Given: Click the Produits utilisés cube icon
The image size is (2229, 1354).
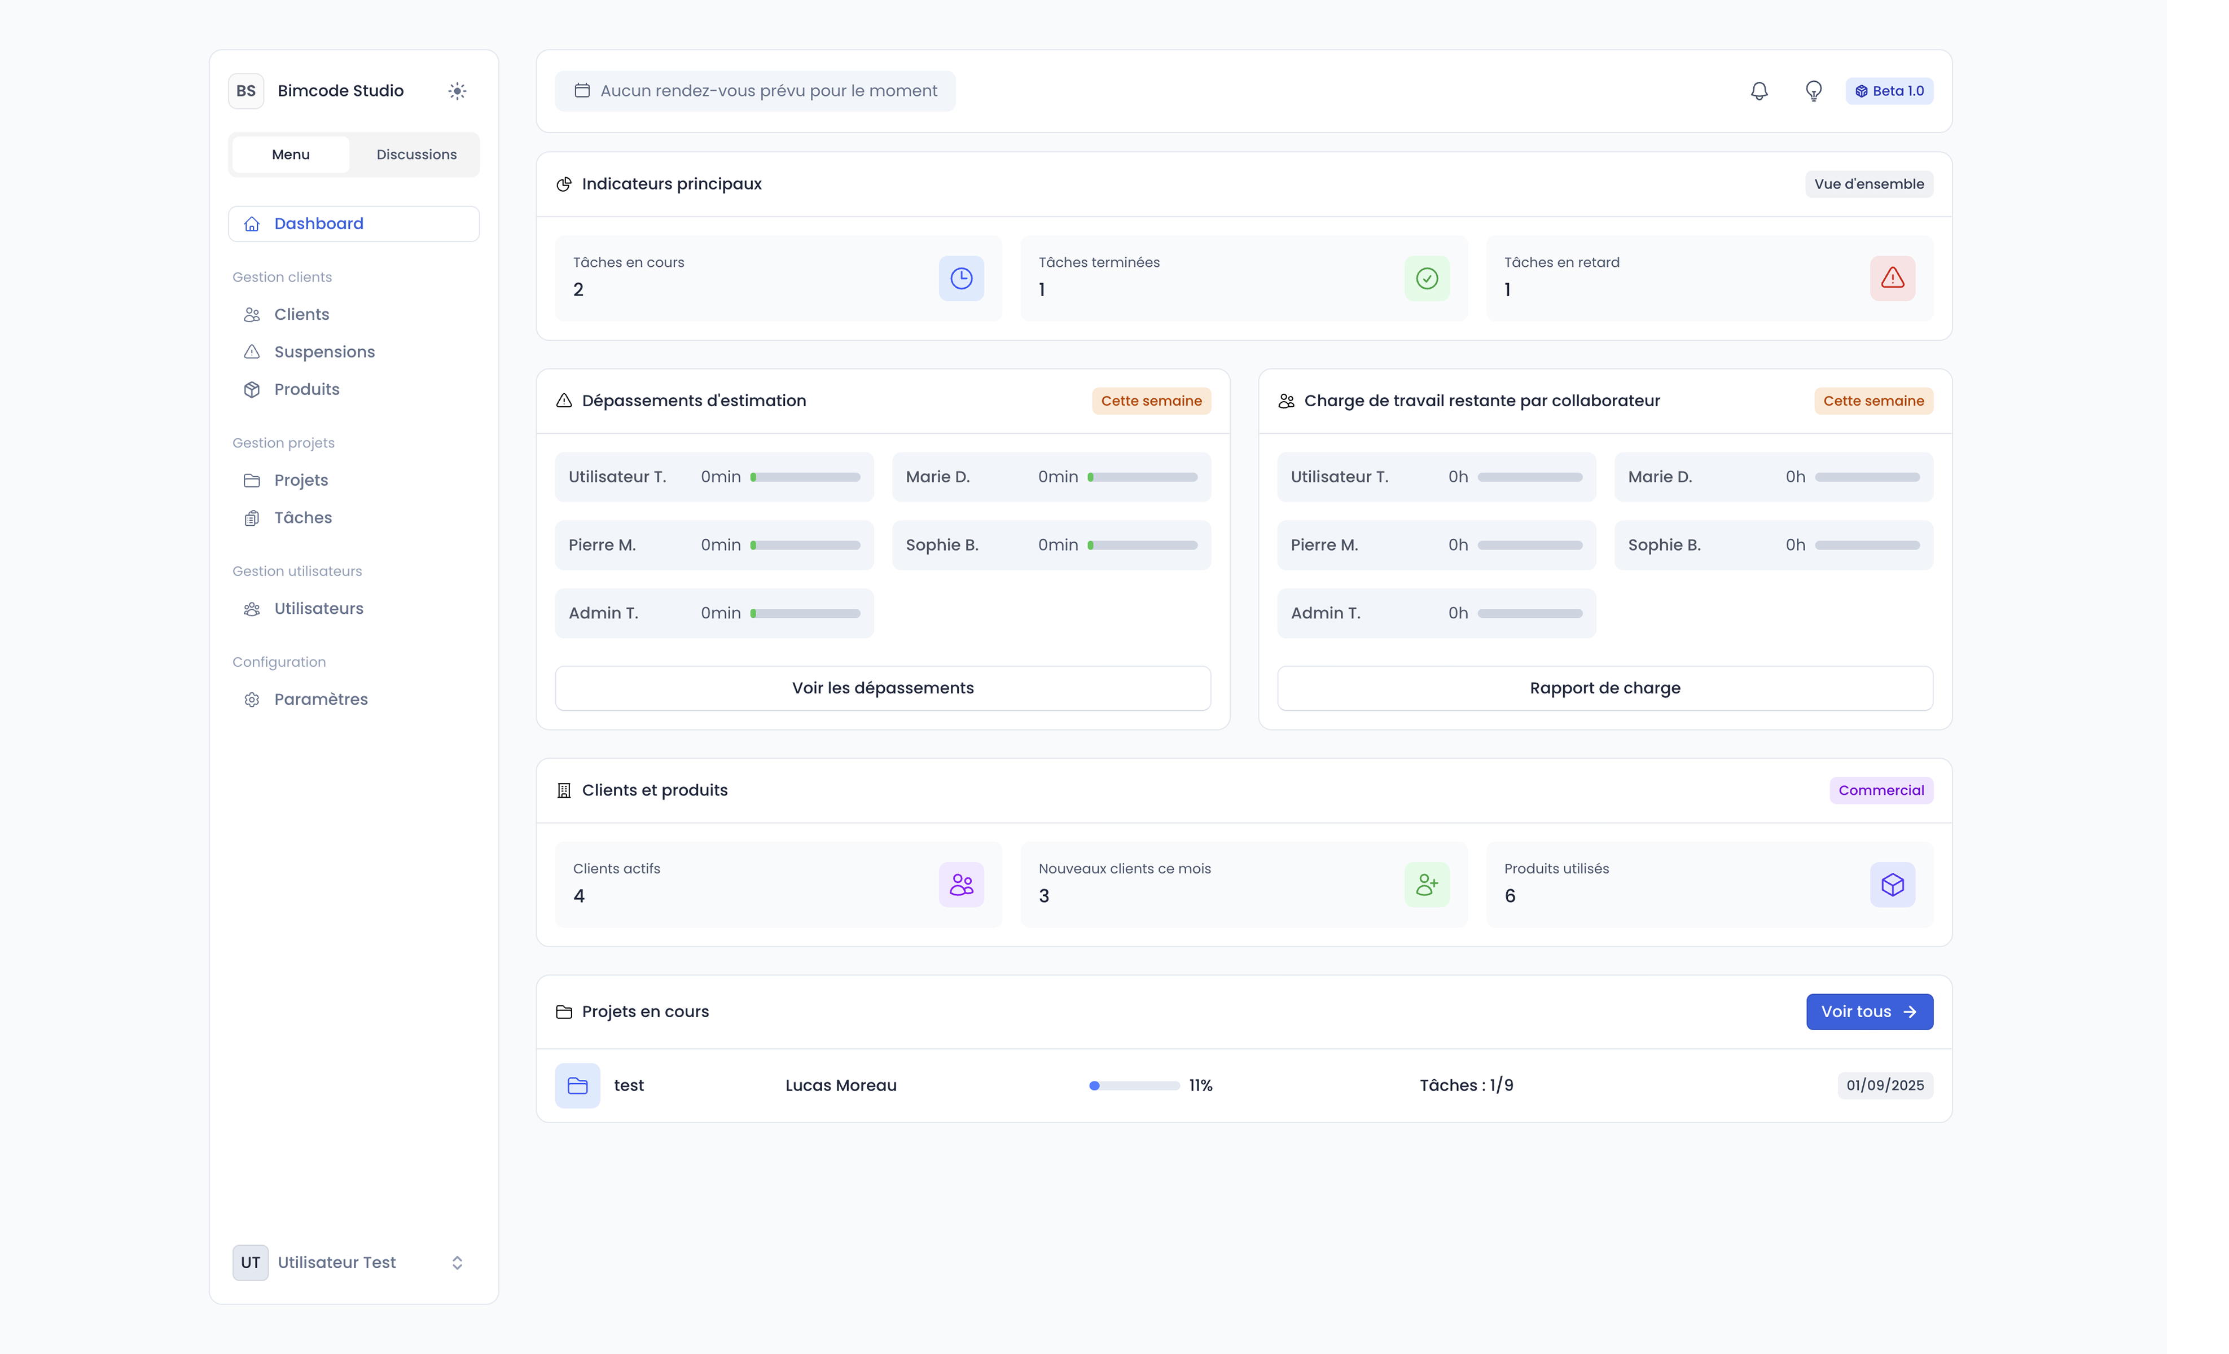Looking at the screenshot, I should pos(1893,885).
